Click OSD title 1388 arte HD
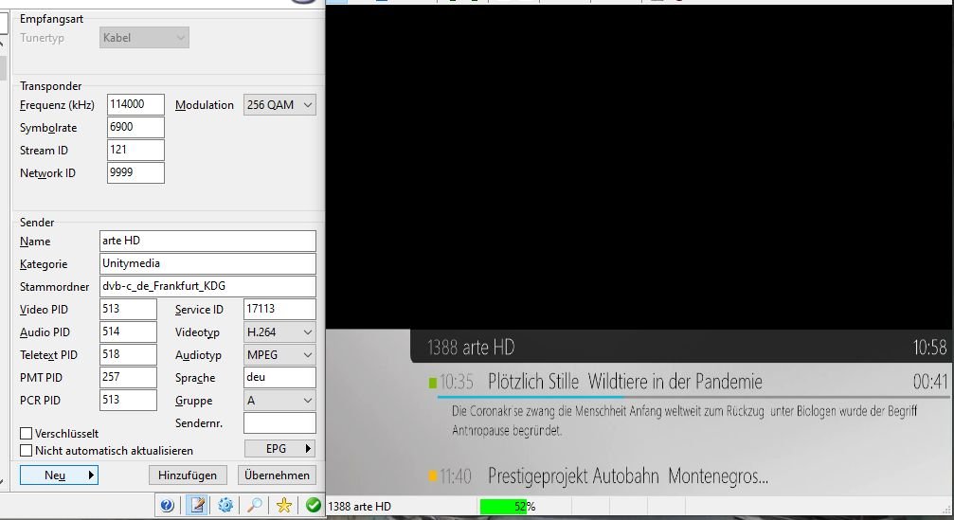954x520 pixels. coord(471,348)
